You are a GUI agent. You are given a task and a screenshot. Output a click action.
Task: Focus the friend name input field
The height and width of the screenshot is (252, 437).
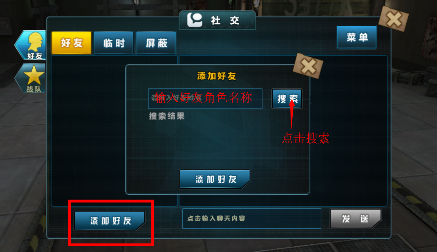(205, 99)
